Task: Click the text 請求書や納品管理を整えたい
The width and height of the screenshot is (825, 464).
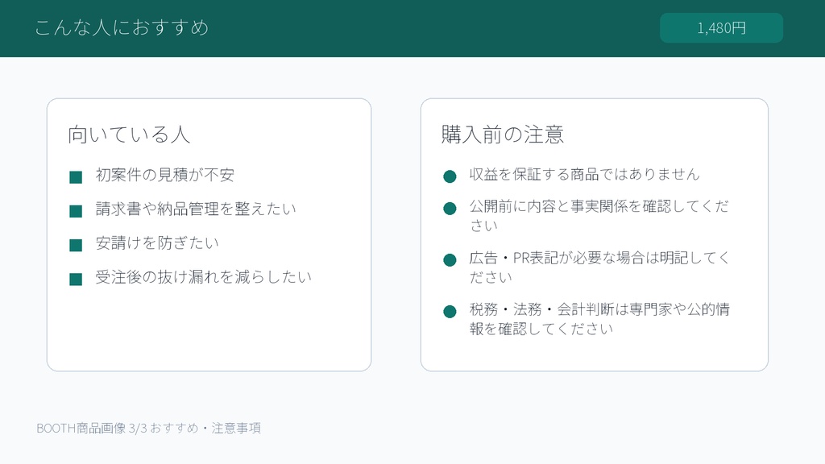Action: point(196,209)
